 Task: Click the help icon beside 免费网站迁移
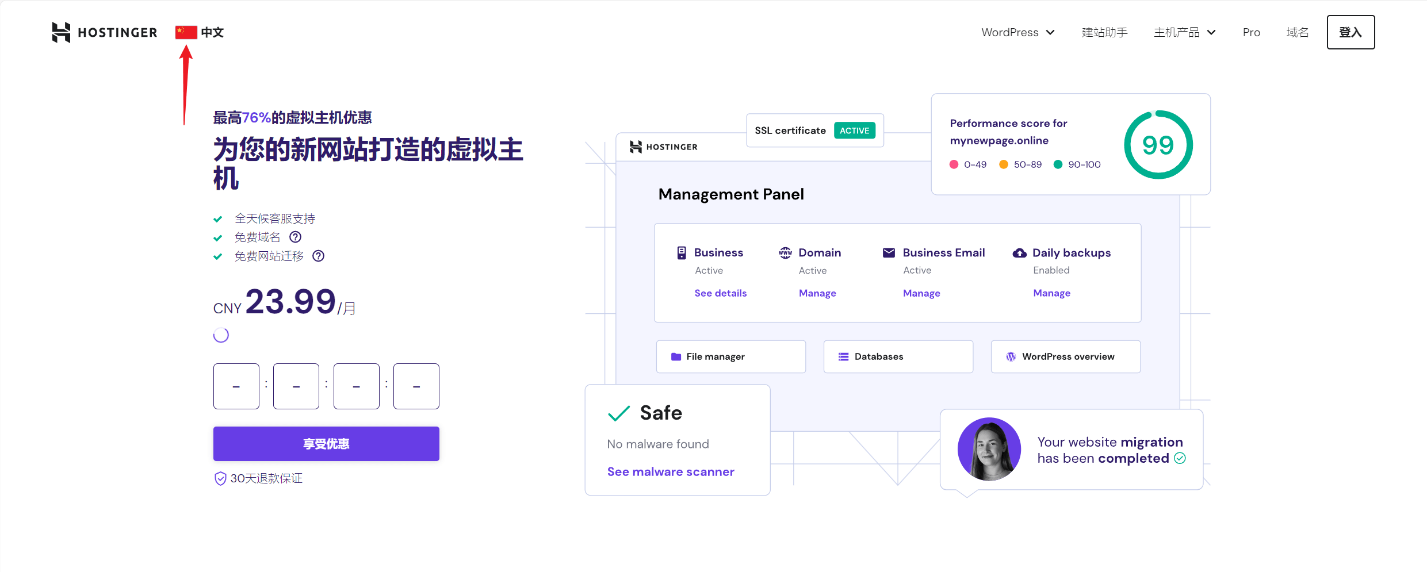(318, 256)
